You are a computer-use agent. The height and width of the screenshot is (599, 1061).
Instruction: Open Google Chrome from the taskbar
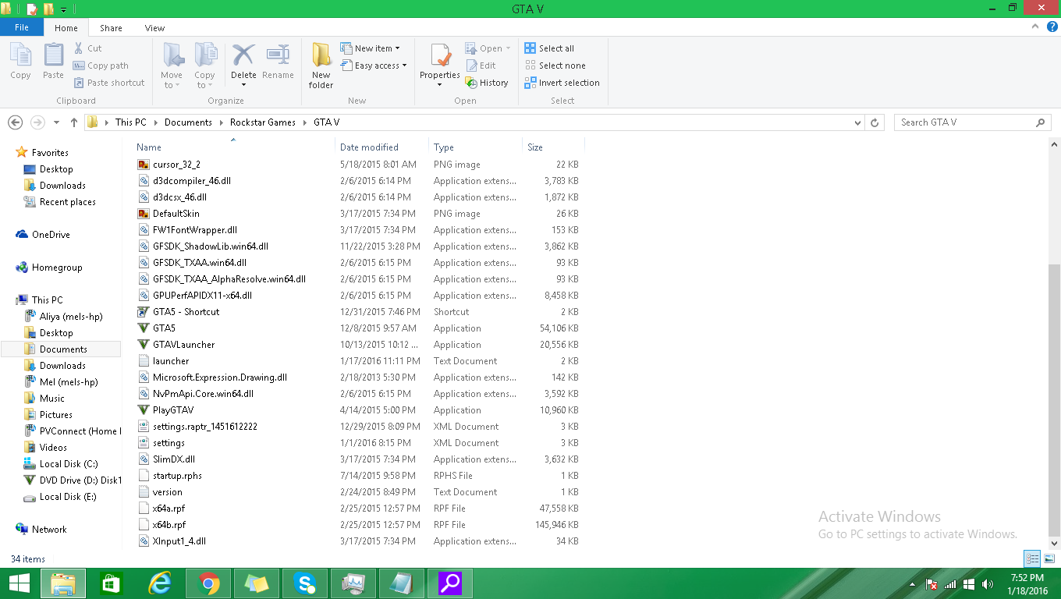tap(208, 583)
